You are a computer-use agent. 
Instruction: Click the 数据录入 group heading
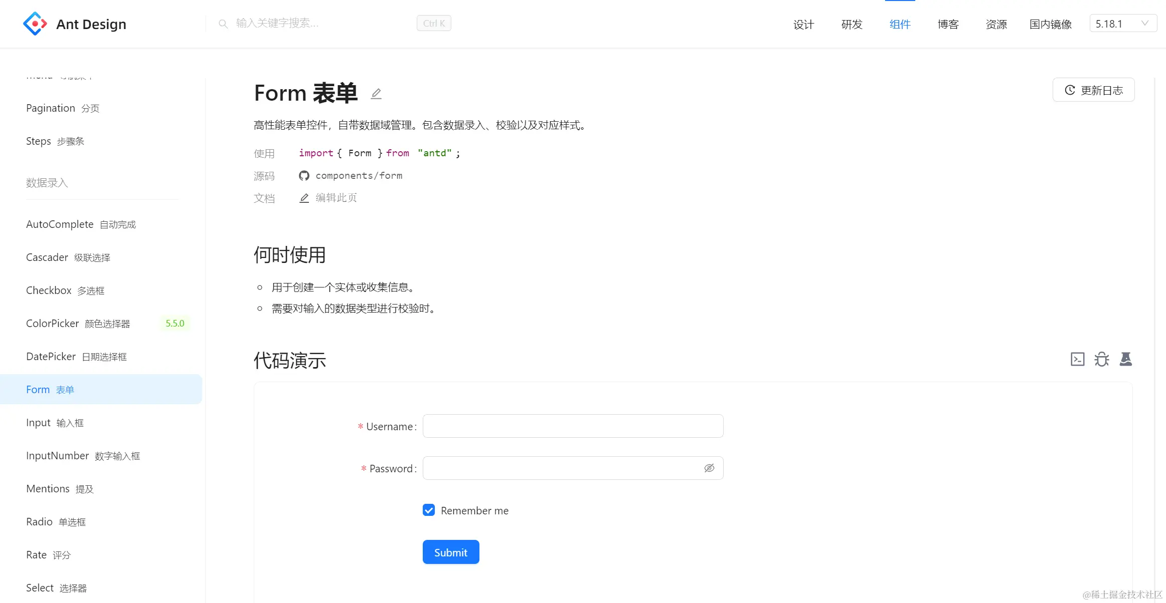point(47,183)
